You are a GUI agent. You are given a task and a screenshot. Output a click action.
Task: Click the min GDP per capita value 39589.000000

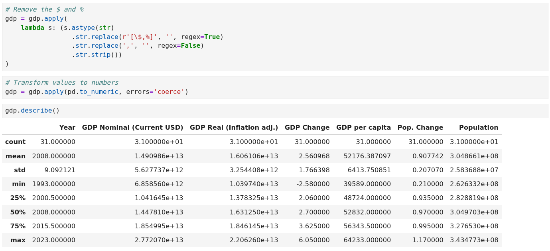367,184
